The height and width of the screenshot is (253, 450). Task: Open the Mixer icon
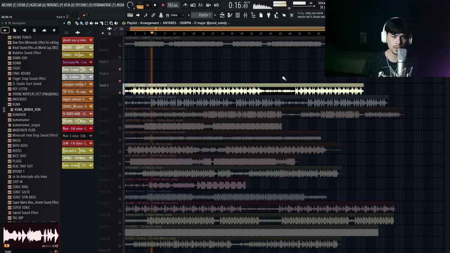click(245, 15)
